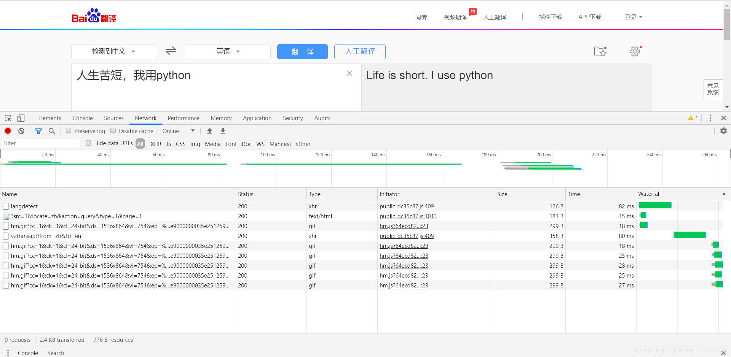The height and width of the screenshot is (357, 731).
Task: Open Network settings gear
Action: [x=723, y=131]
